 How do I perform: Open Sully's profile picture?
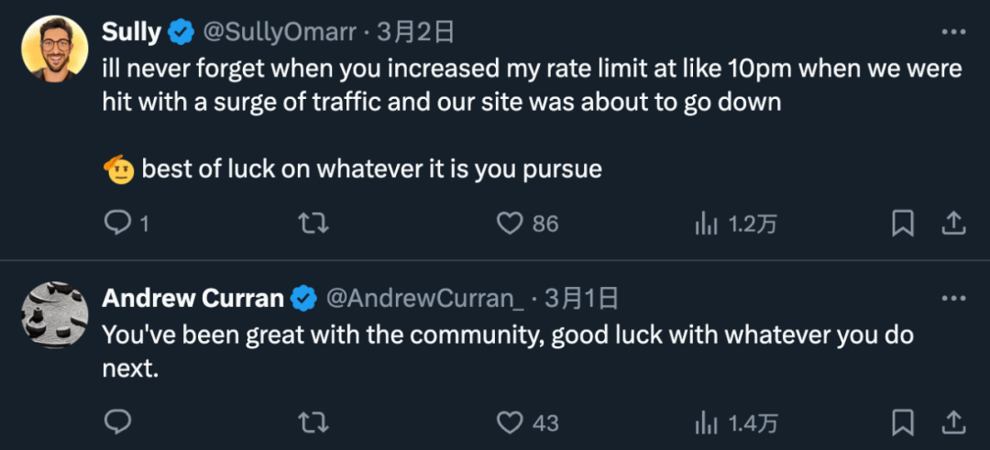[x=54, y=49]
